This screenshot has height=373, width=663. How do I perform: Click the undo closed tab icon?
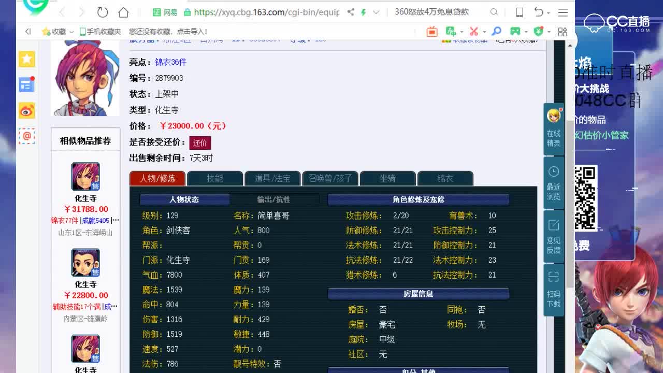[x=539, y=12]
